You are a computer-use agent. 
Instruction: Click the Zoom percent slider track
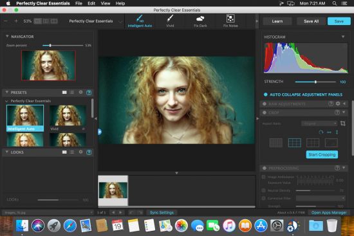pos(63,46)
